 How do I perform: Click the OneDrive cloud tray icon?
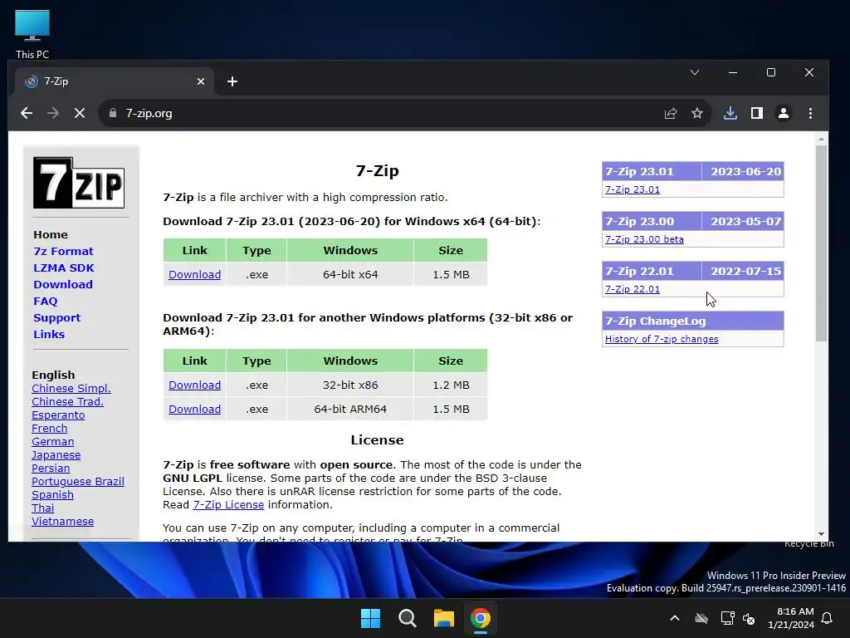(701, 618)
